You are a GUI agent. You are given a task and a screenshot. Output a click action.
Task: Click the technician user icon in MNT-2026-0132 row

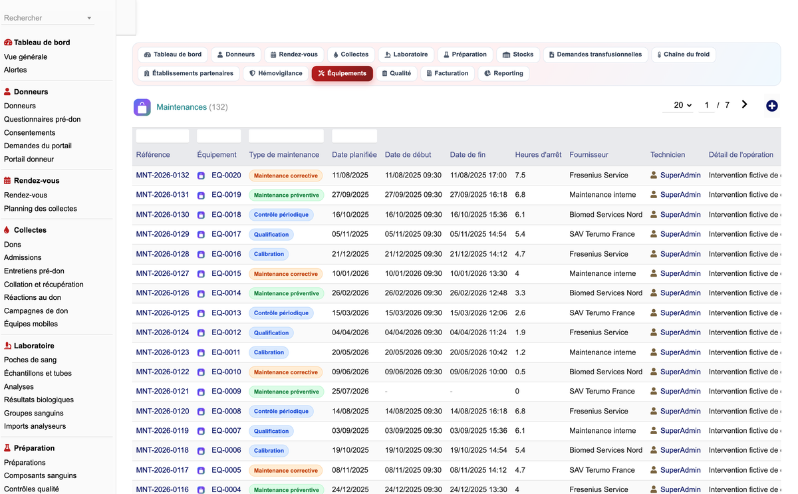point(654,176)
